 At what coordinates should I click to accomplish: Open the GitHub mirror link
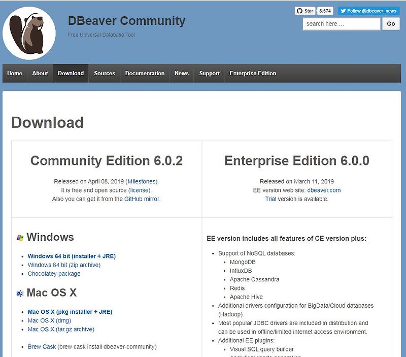142,199
